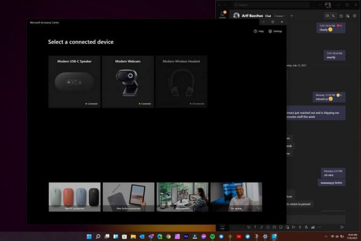Click the 'clearly' message bubble in Teams
This screenshot has height=241, width=361.
click(x=331, y=28)
